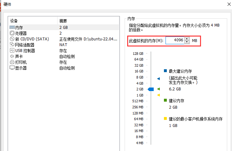Click the 256 MB scale label

tap(138, 107)
